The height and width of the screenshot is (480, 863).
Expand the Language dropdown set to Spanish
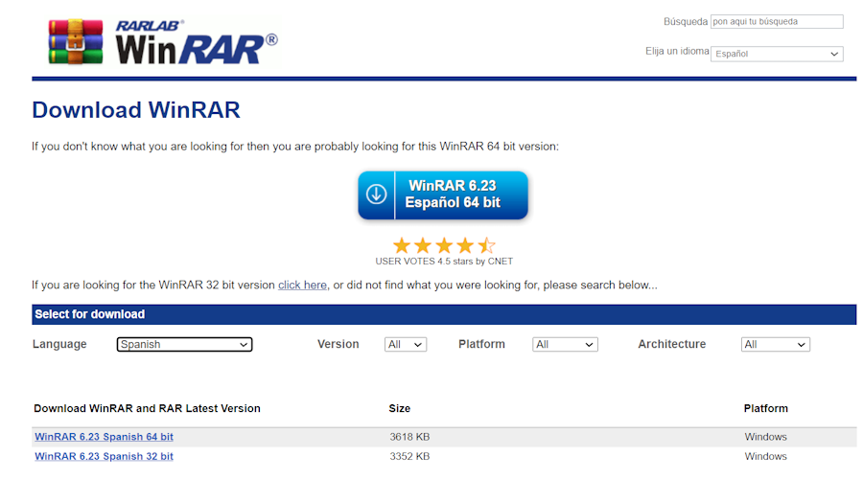pyautogui.click(x=184, y=344)
